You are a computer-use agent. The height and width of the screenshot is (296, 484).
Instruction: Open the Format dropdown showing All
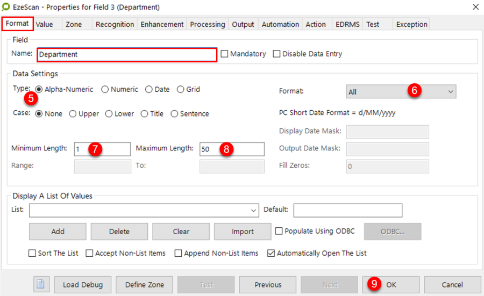[401, 92]
